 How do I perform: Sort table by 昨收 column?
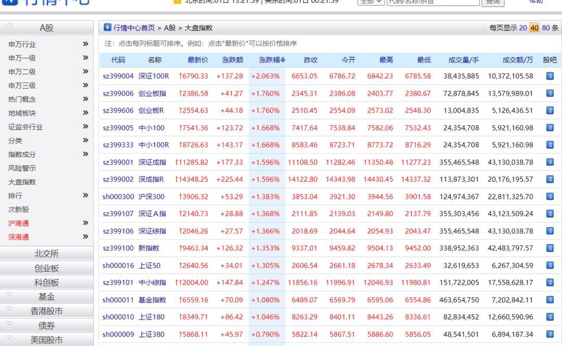(x=311, y=60)
